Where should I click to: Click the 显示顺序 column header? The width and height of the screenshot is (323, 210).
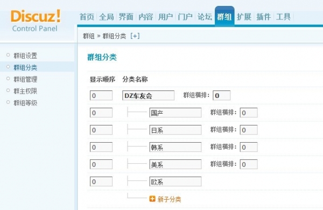pos(102,79)
